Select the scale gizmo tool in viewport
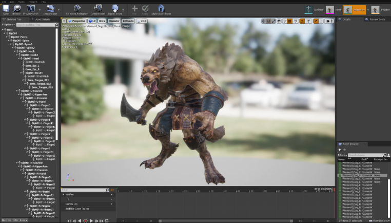The width and height of the screenshot is (391, 223). pyautogui.click(x=273, y=21)
